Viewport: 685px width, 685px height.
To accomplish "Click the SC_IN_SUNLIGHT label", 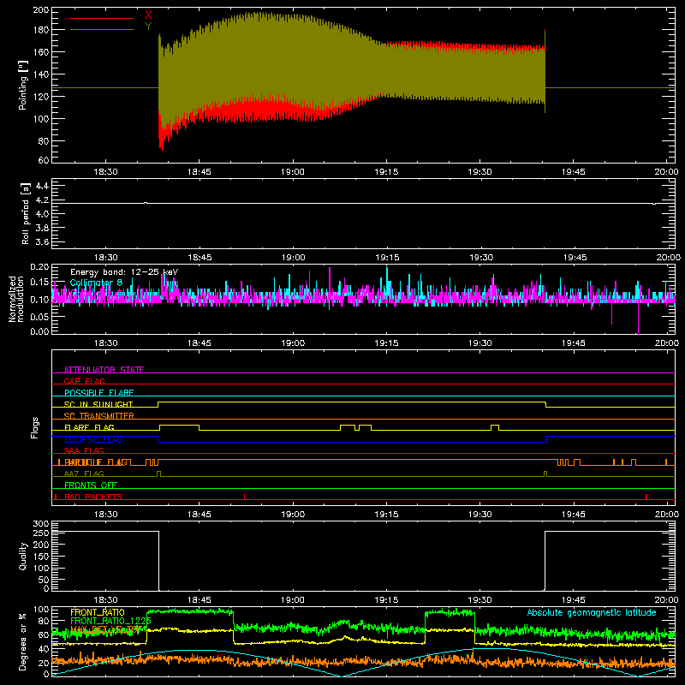I will point(98,404).
